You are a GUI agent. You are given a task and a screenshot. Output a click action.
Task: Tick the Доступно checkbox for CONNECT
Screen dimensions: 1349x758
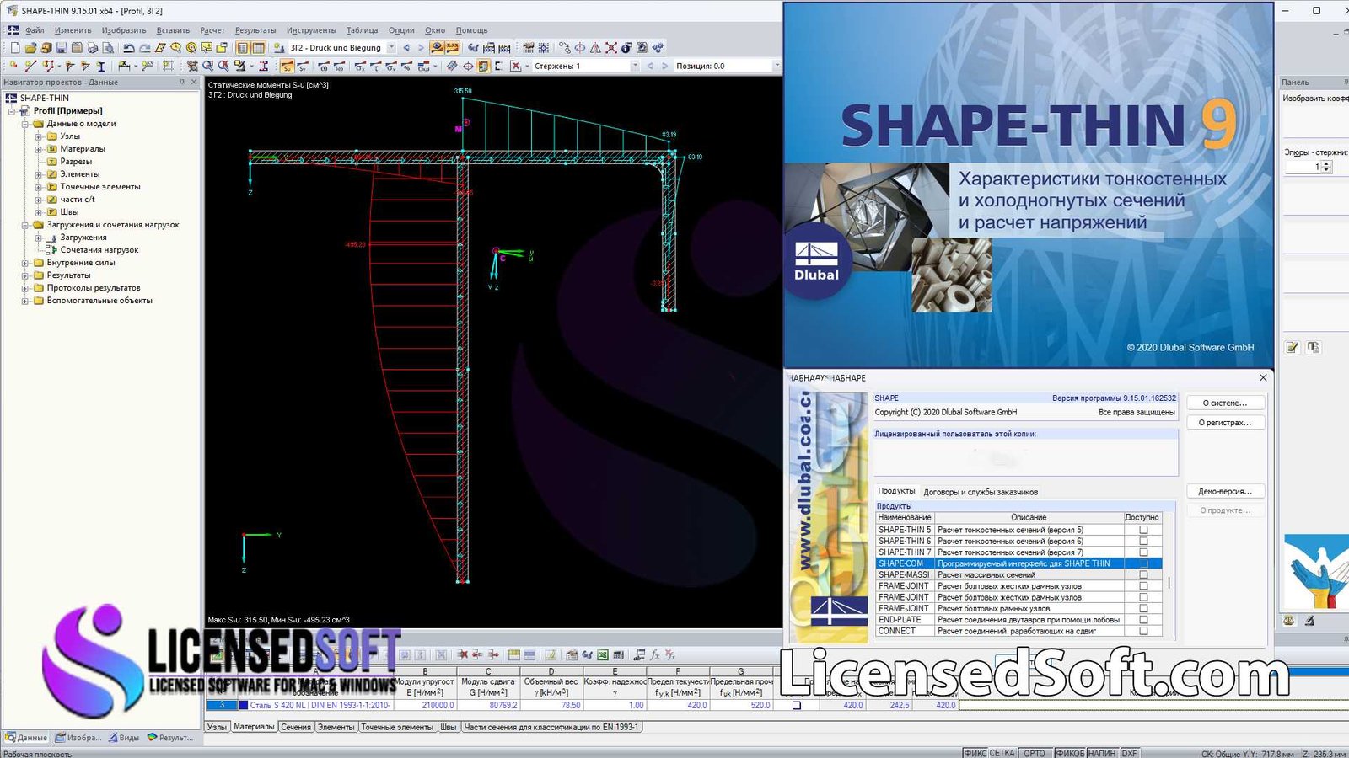pyautogui.click(x=1143, y=630)
